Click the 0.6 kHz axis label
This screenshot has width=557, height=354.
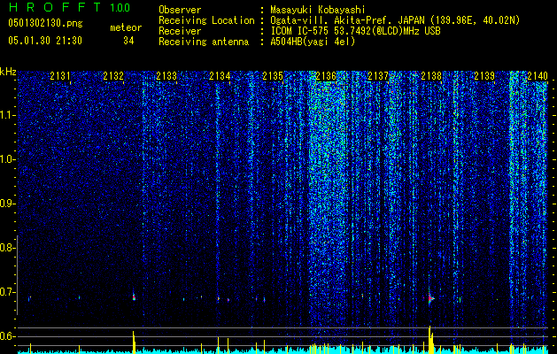click(8, 336)
